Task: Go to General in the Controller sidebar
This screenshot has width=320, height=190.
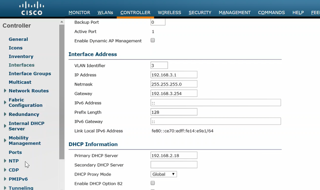Action: coord(18,39)
